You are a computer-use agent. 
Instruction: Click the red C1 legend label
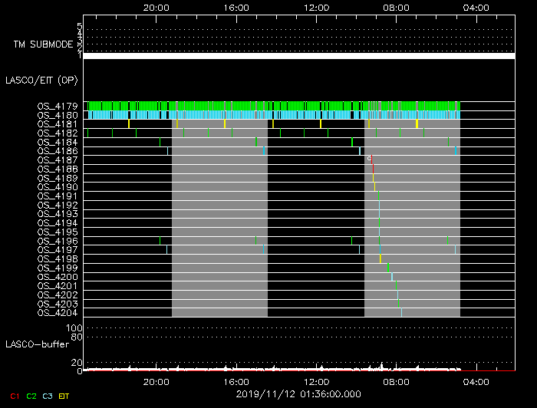[14, 396]
